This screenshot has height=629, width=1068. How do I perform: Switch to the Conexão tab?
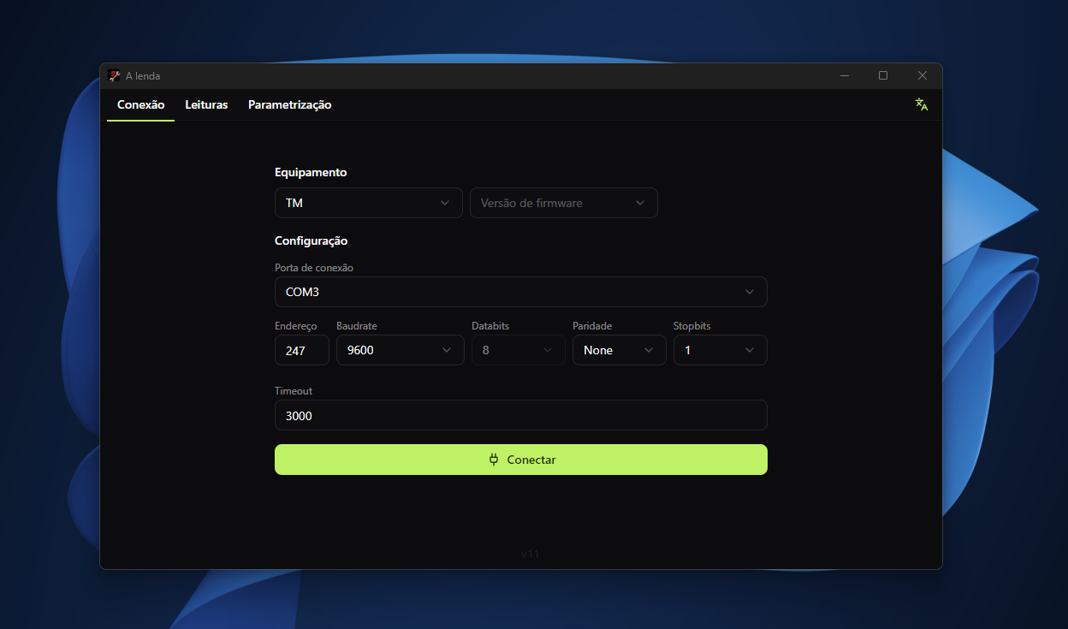140,104
